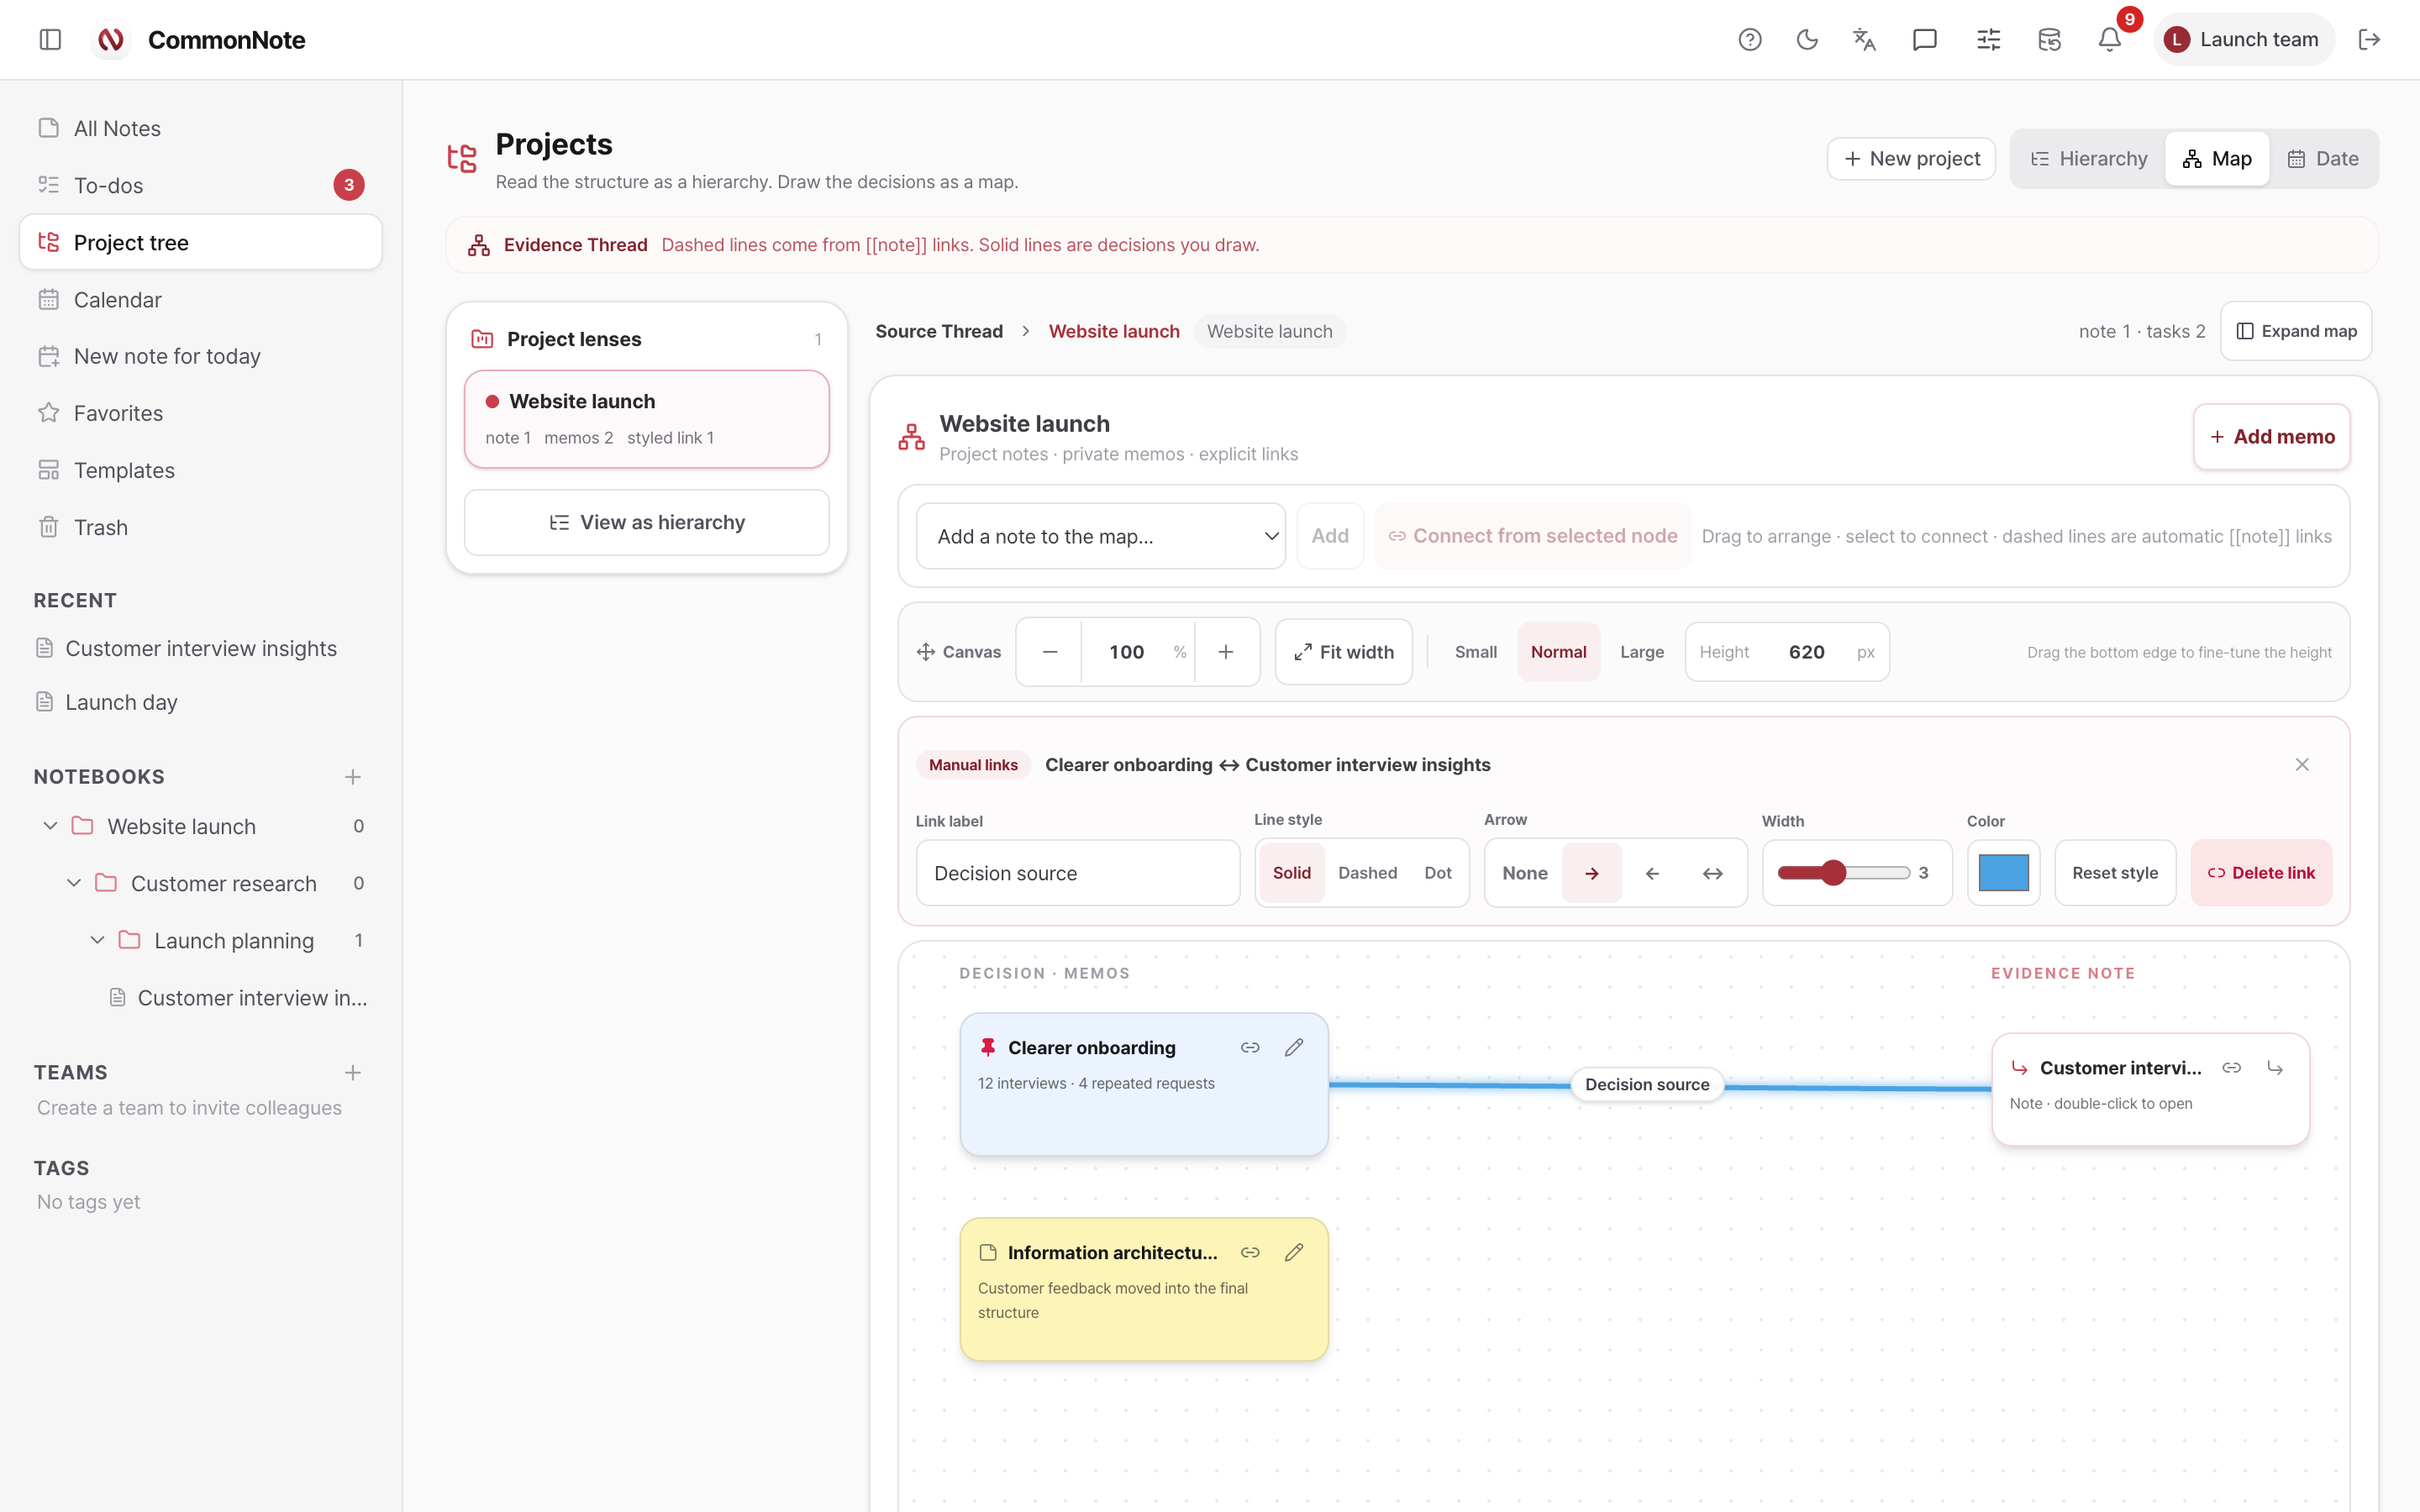Select the Dot line style
The height and width of the screenshot is (1512, 2420).
point(1438,873)
